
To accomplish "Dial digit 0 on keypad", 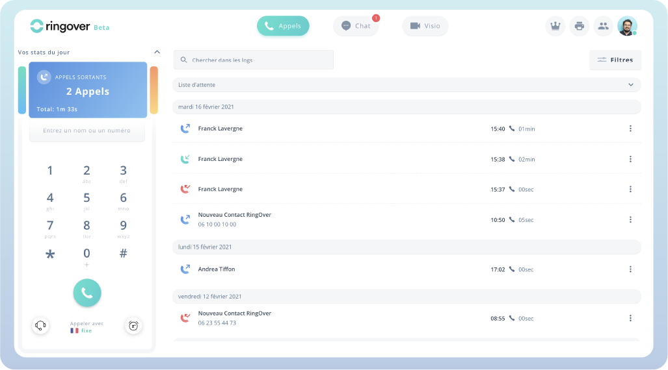I will 87,256.
